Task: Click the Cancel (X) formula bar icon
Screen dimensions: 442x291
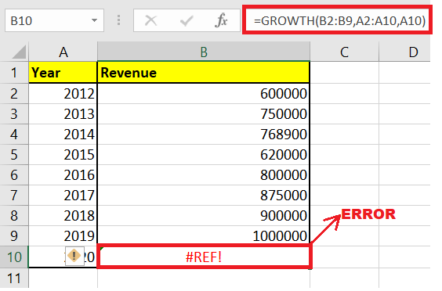Action: [x=150, y=20]
